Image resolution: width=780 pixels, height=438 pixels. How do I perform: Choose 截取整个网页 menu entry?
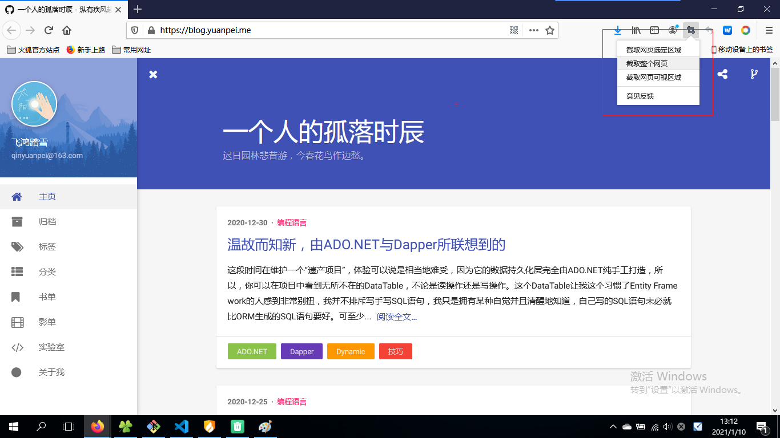point(658,64)
